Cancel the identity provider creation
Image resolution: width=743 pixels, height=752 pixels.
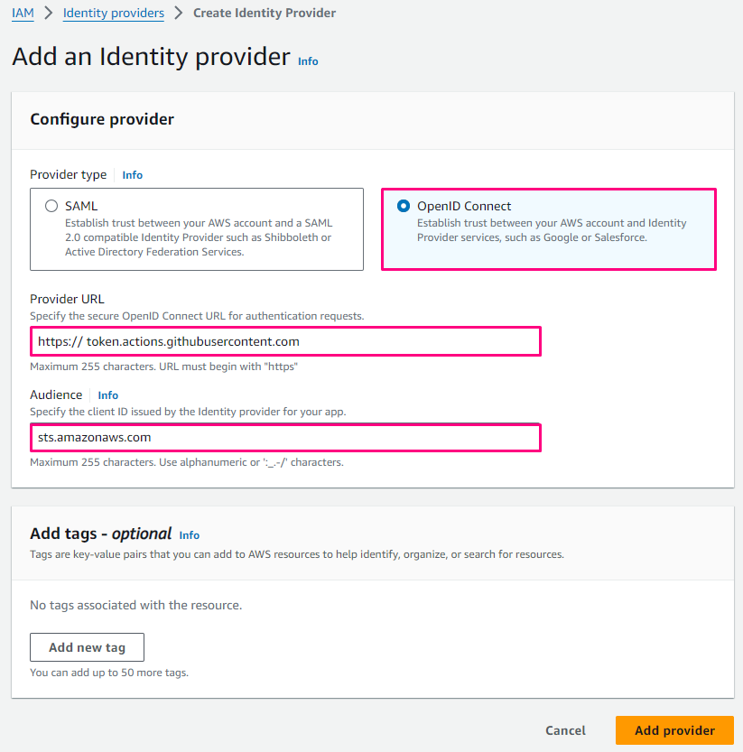point(565,730)
